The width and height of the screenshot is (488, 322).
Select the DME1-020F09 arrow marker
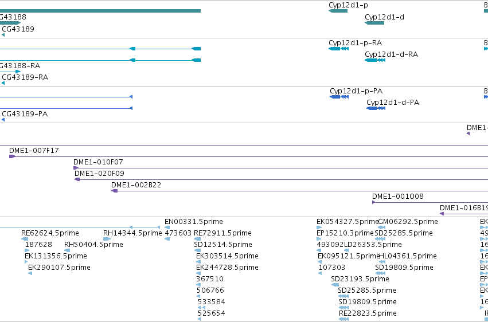click(x=77, y=179)
